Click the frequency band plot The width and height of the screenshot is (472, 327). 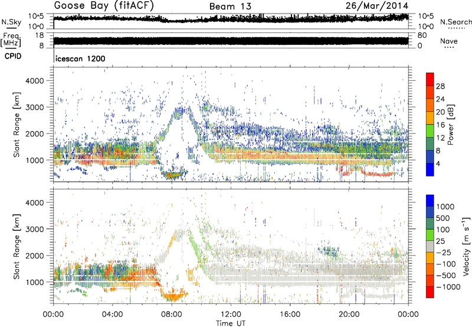click(x=231, y=41)
